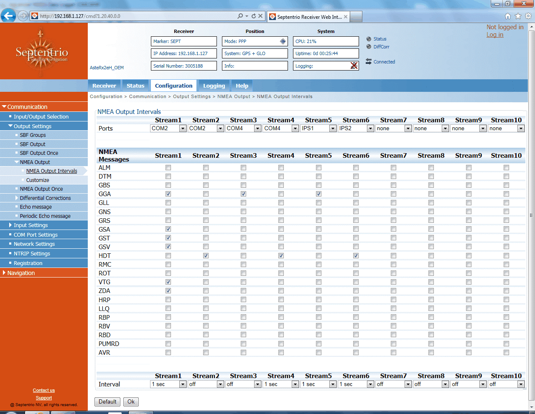Screen dimensions: 535x414
Task: Switch to the Logging tab
Action: [x=214, y=86]
